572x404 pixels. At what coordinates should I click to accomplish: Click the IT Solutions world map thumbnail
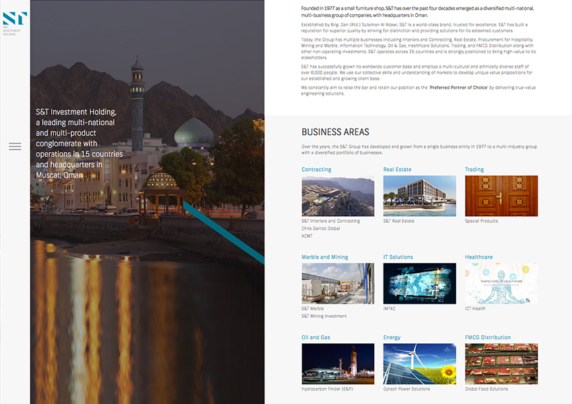[419, 283]
